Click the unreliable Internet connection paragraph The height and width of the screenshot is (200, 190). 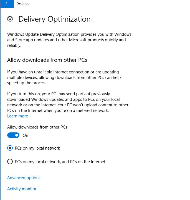pos(64,77)
